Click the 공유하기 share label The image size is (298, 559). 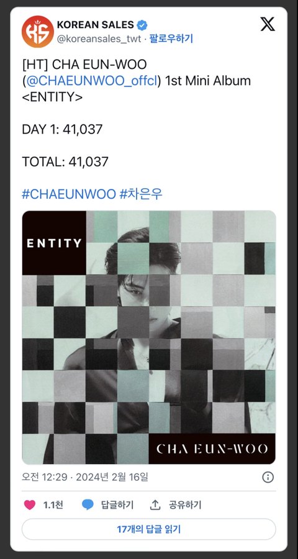click(x=185, y=505)
